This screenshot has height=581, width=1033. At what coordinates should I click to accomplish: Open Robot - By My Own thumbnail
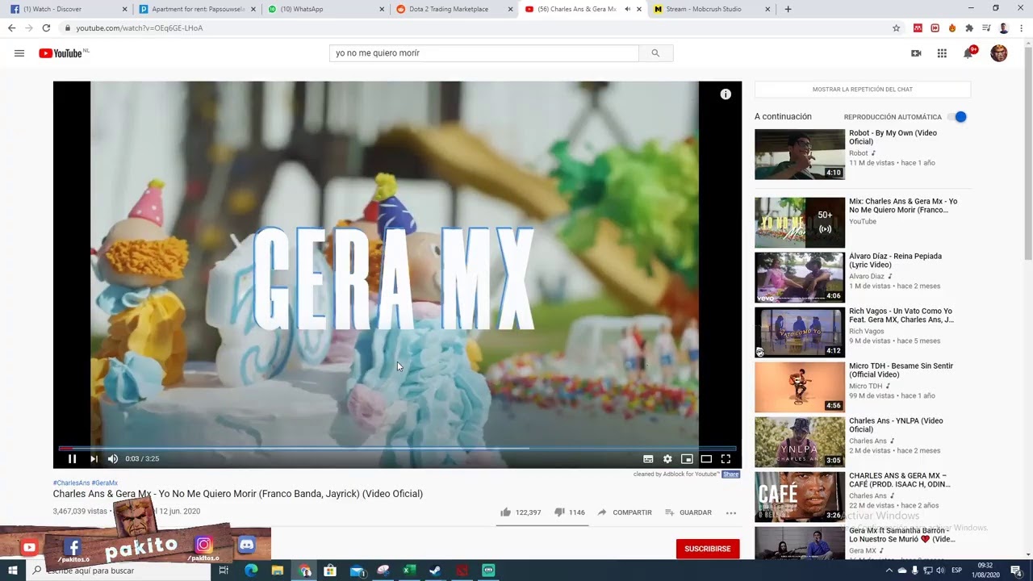coord(800,154)
